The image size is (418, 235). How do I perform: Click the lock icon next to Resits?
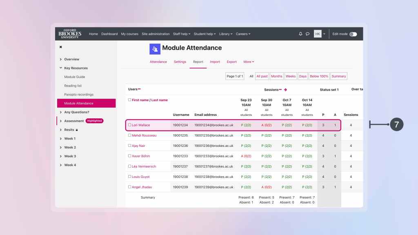77,130
